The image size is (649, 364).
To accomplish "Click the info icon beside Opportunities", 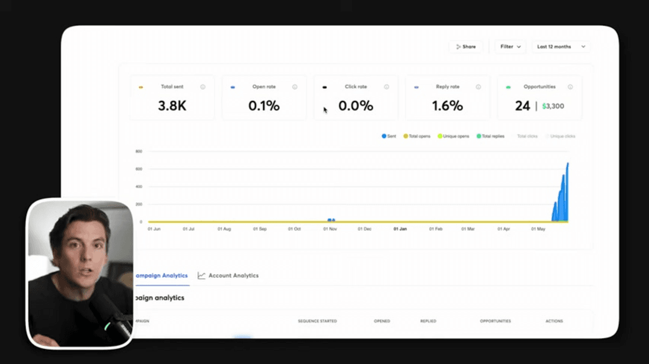I will tap(568, 86).
